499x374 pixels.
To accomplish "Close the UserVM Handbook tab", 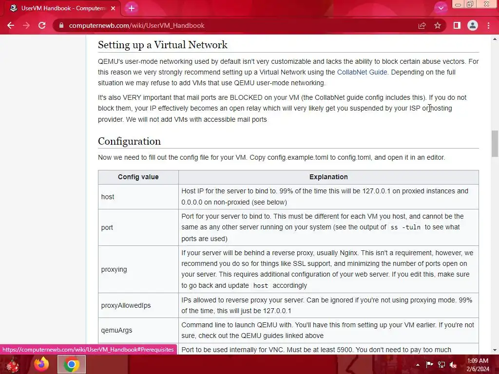I will [113, 8].
